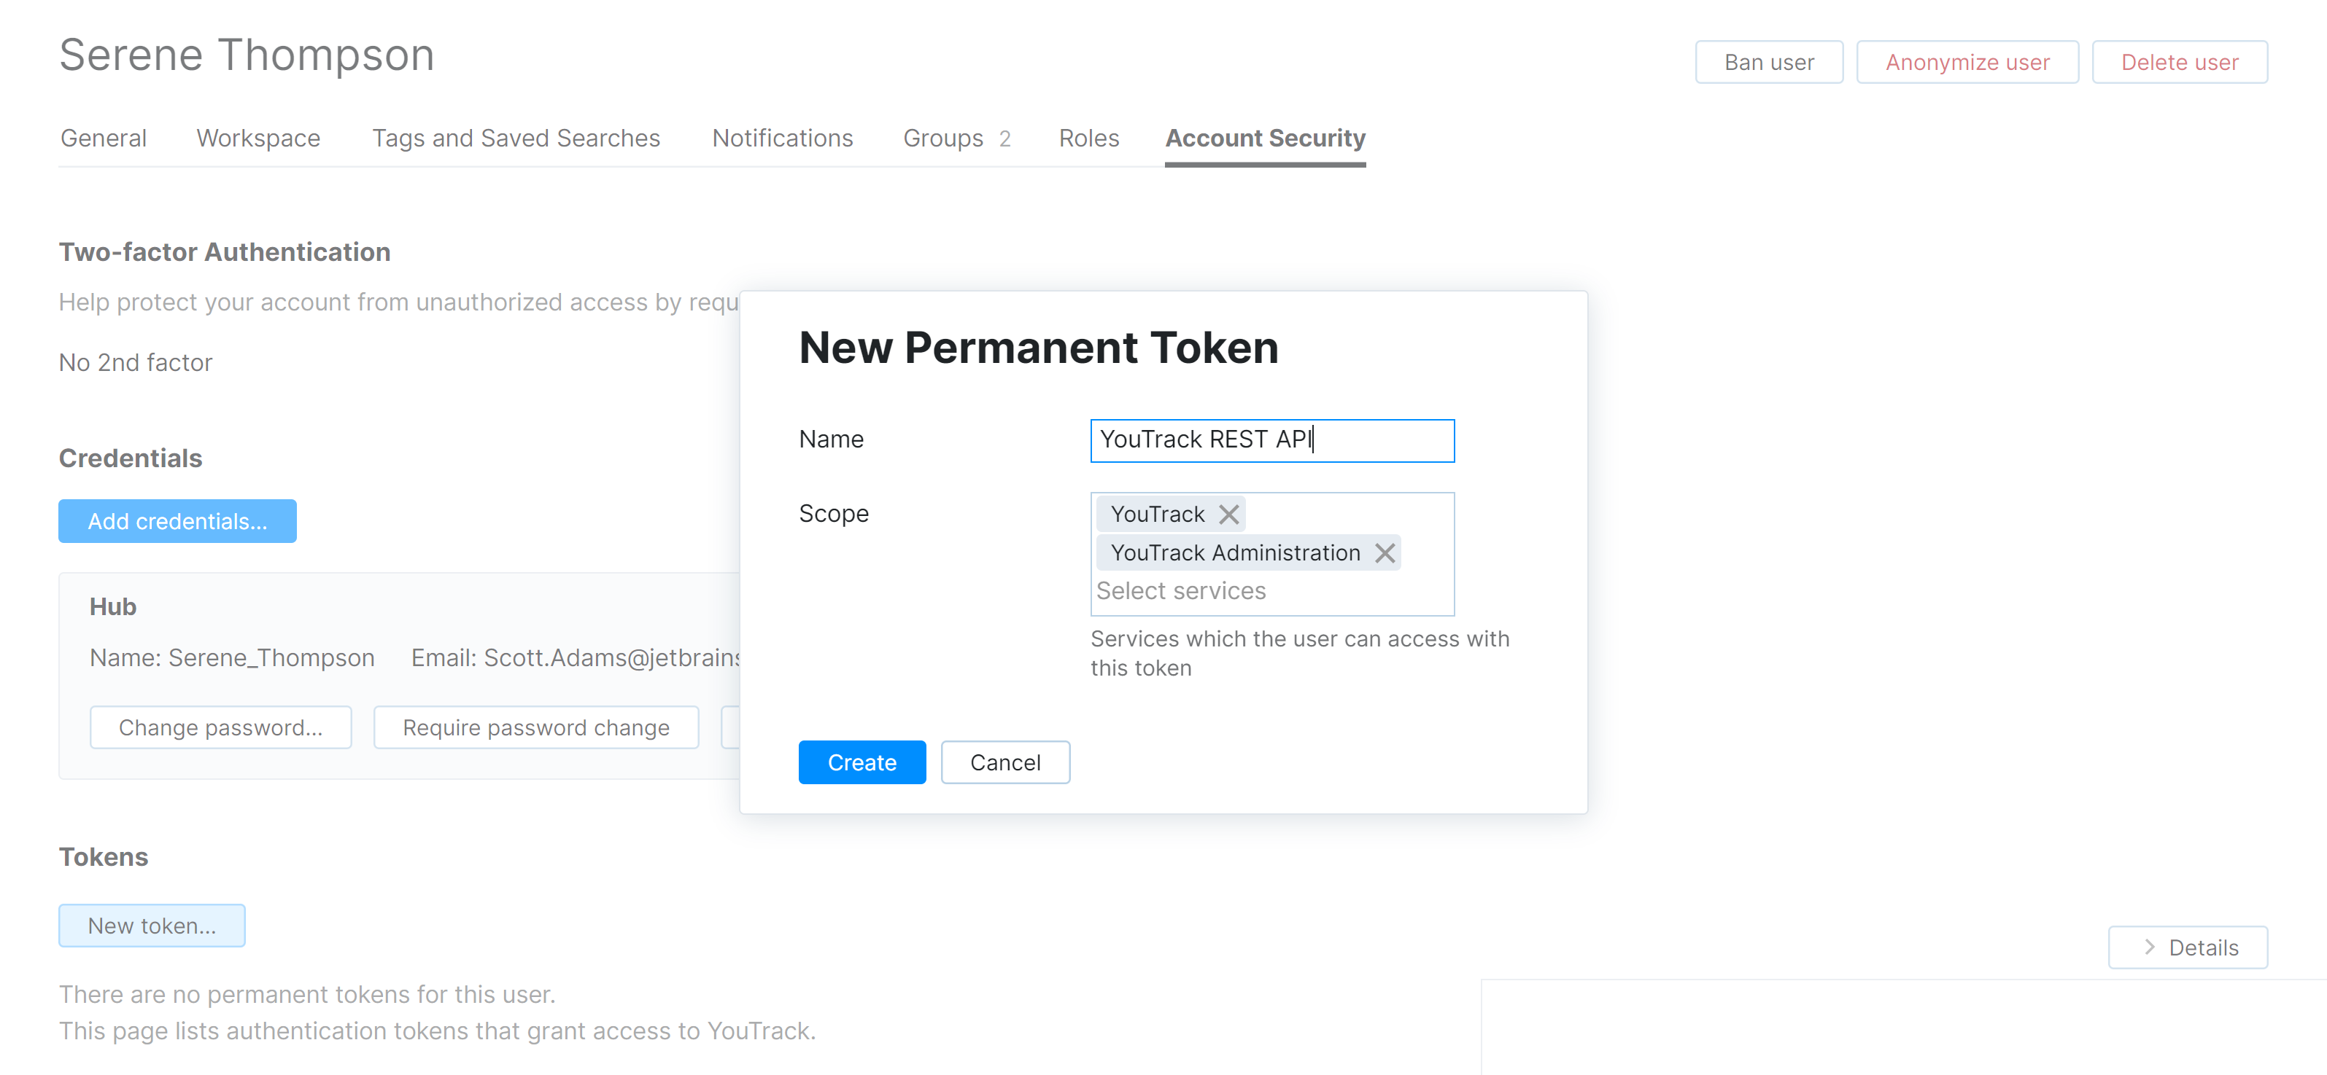
Task: Remove the YouTrack scope tag
Action: pos(1228,514)
